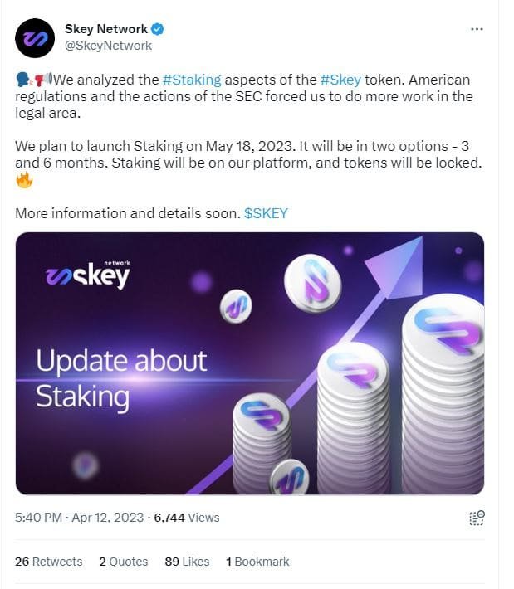Open the #Staking hashtag

coord(192,80)
